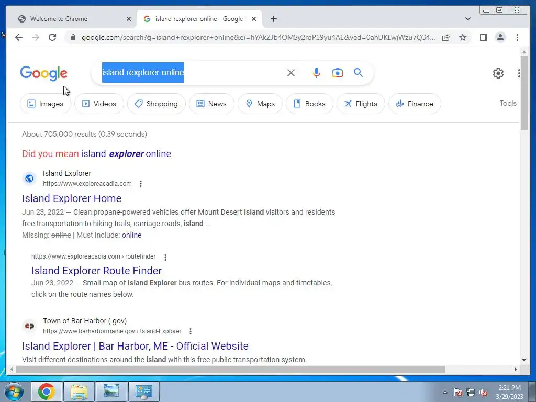
Task: Click the suggested 'island explorer online' correction
Action: tap(126, 154)
